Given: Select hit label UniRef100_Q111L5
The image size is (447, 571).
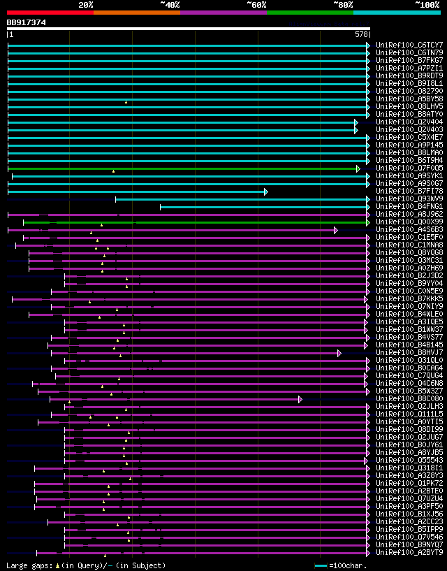Looking at the screenshot, I should [409, 414].
